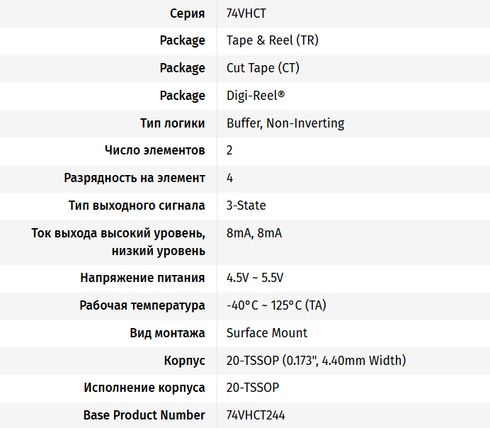The width and height of the screenshot is (490, 428).
Task: Click the Разрядность на элемент label
Action: [135, 178]
